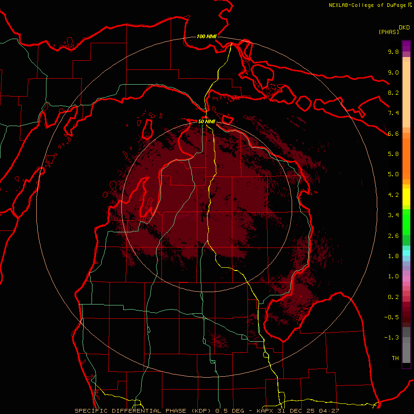
Task: Click the orange segment of the color bar
Action: pos(406,158)
